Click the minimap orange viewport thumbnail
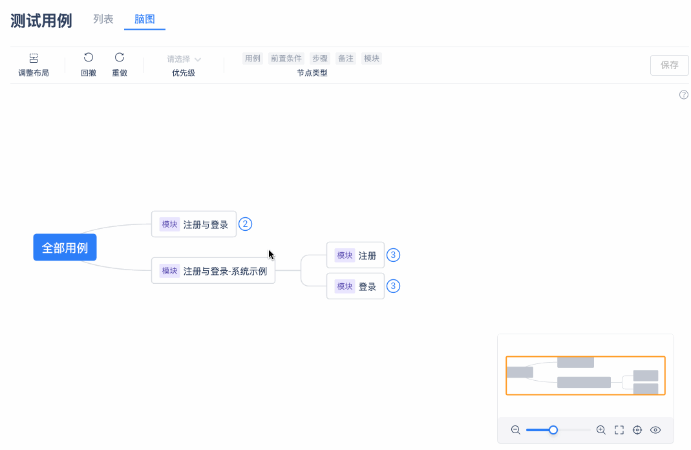The width and height of the screenshot is (691, 450). [x=585, y=376]
